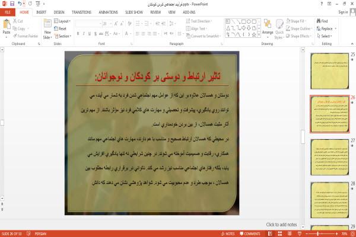Undo the last action
Image resolution: width=356 pixels, height=237 pixels.
[x=20, y=4]
